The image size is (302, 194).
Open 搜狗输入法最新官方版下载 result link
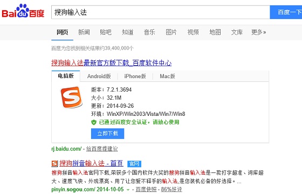click(x=111, y=63)
